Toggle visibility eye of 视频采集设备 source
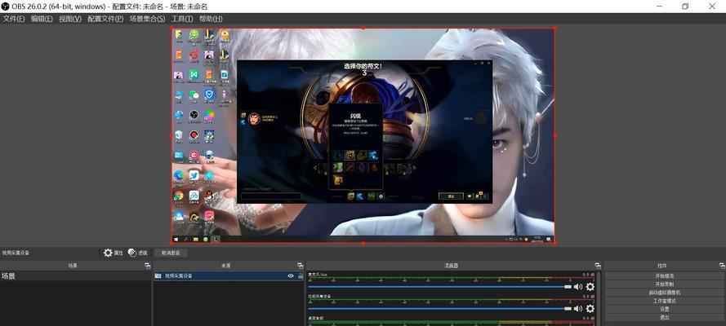Viewport: 726px width, 326px height. click(291, 275)
